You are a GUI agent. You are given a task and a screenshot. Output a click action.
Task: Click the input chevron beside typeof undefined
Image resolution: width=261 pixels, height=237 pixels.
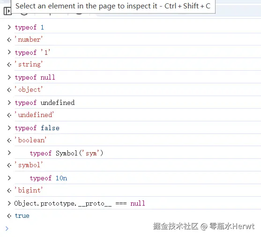(x=9, y=103)
